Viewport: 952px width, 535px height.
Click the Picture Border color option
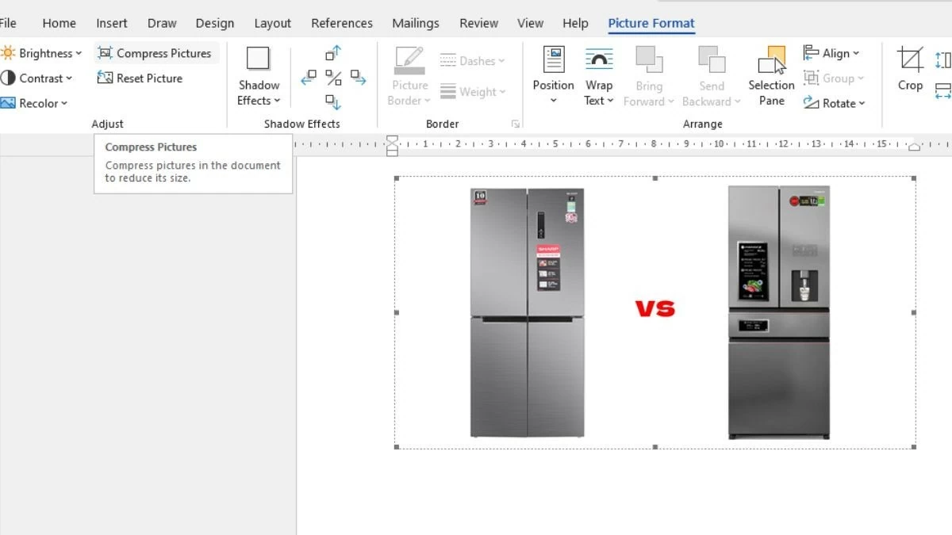408,76
